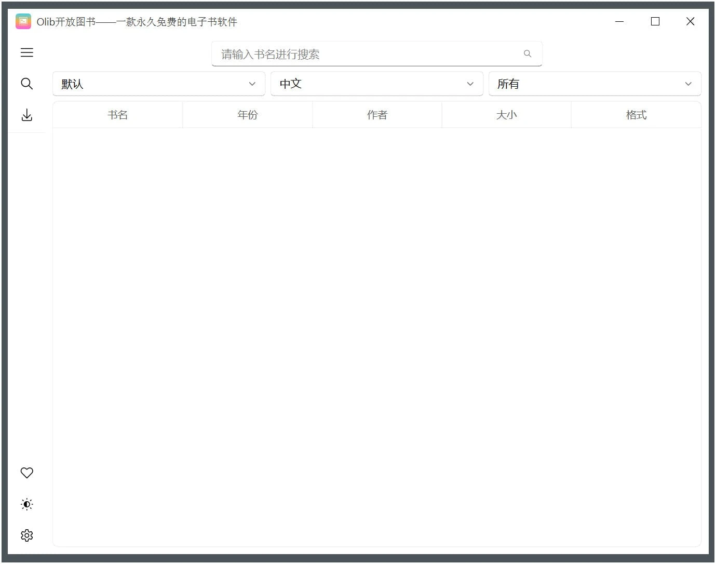Open the favorites list via the heart icon
This screenshot has width=716, height=564.
pos(26,473)
